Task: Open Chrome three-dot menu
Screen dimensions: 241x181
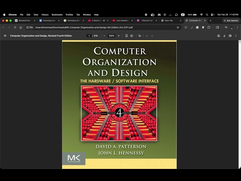Action: [238, 28]
